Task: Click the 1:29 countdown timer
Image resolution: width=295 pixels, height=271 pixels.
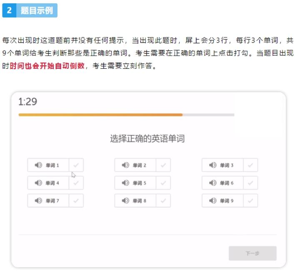Action: coord(27,102)
